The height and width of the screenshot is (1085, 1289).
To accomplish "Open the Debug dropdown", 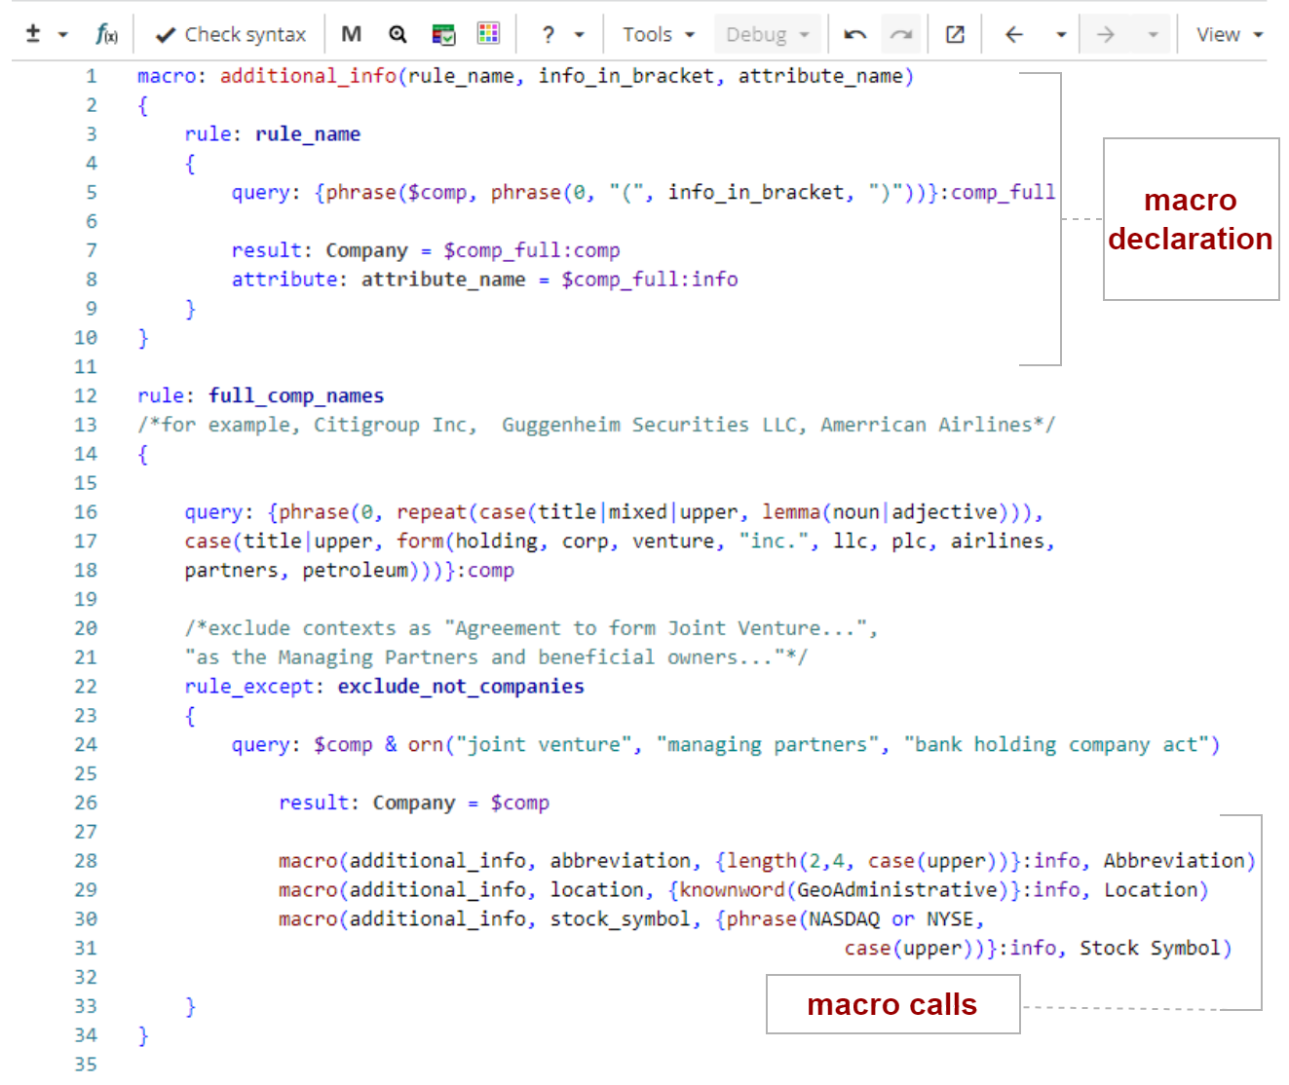I will tap(767, 32).
